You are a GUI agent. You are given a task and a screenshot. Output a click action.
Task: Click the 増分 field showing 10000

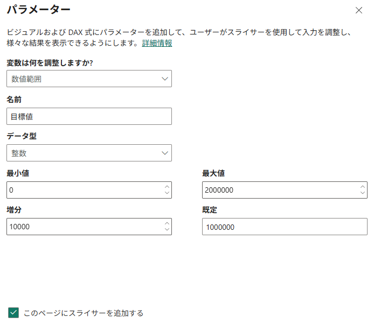(84, 227)
